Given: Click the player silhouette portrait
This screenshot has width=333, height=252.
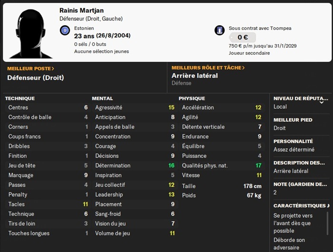Looking at the screenshot, I should pyautogui.click(x=32, y=32).
